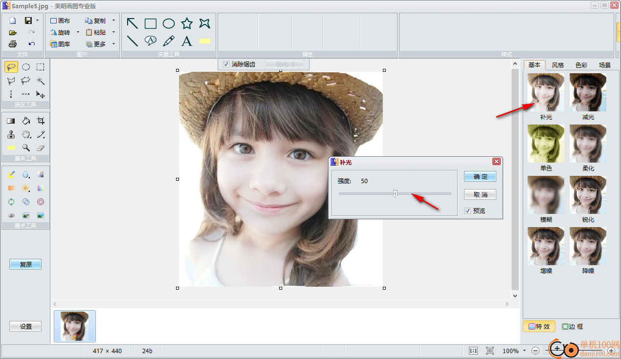Pick the magnifier zoom tool
This screenshot has height=359, width=621.
coord(26,148)
